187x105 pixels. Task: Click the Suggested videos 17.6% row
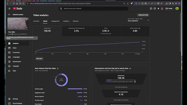coord(61,93)
